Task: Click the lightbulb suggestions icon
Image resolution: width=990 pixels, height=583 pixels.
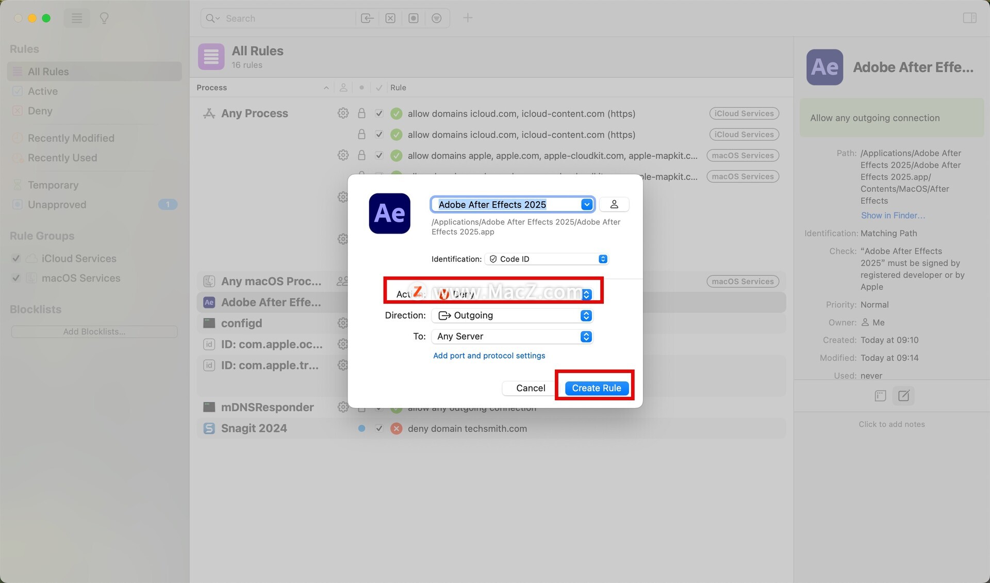Action: pyautogui.click(x=104, y=18)
